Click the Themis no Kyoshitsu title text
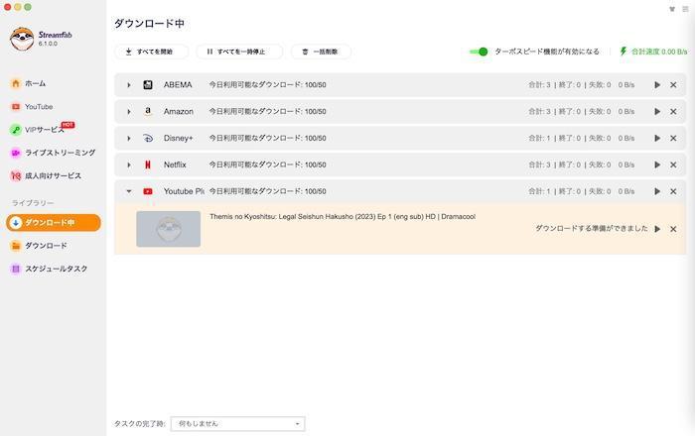Screen dimensions: 695x436 343,217
